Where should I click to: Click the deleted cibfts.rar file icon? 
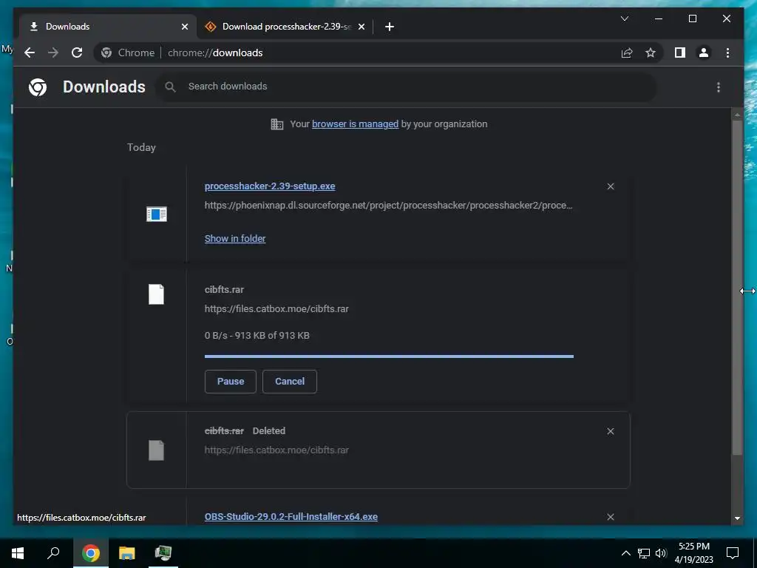(157, 450)
